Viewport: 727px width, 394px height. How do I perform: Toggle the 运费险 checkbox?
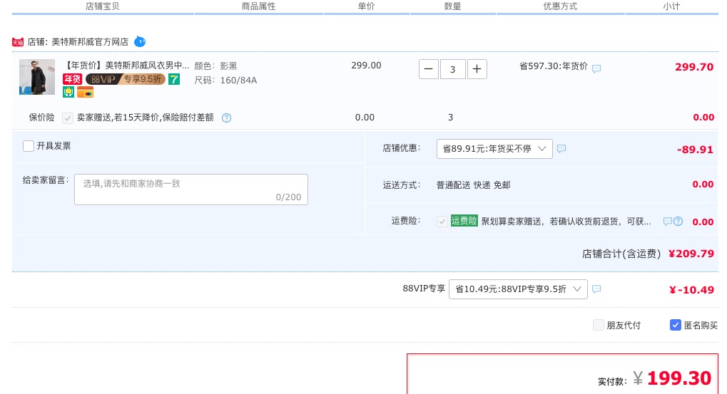click(442, 222)
